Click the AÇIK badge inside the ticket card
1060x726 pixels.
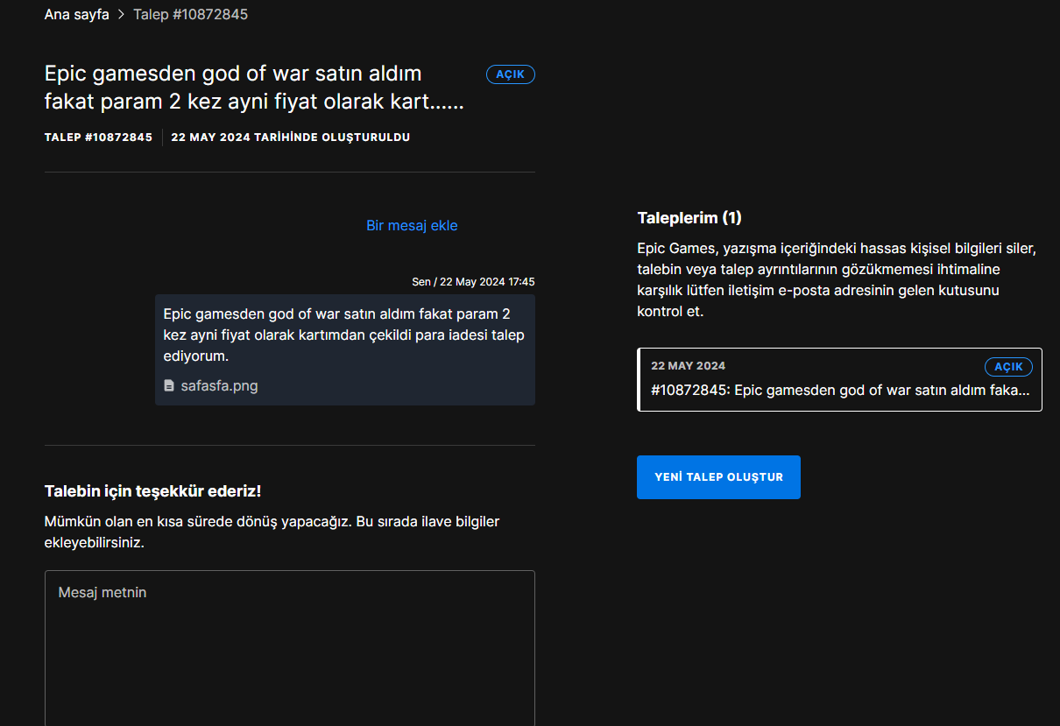click(x=1008, y=367)
